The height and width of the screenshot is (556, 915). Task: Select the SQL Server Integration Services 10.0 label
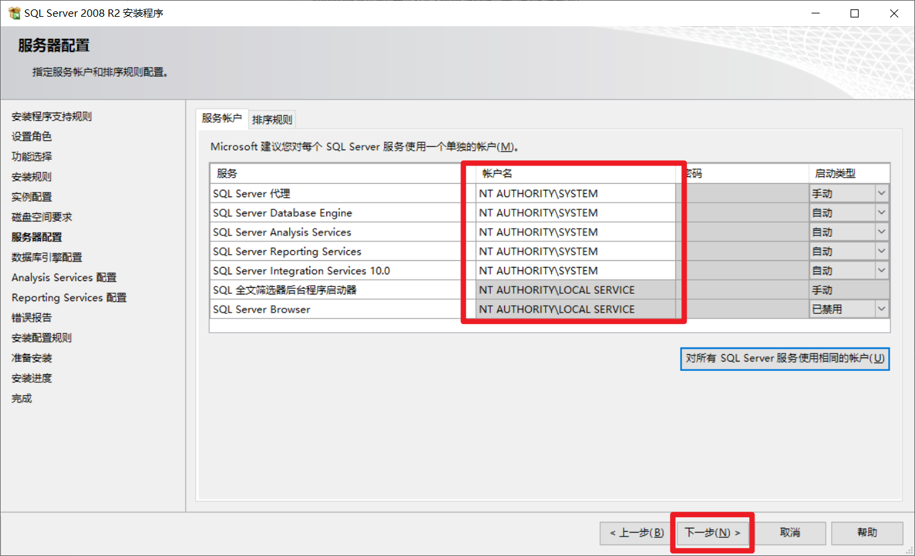click(x=301, y=271)
